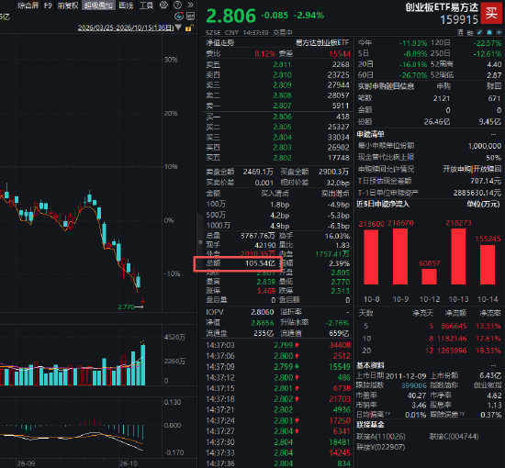Collapse the quote panel splitter arrow
Viewport: 505px width, 468px height.
click(x=200, y=242)
